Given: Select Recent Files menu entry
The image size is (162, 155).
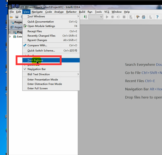Looking at the screenshot, I should (51, 31).
